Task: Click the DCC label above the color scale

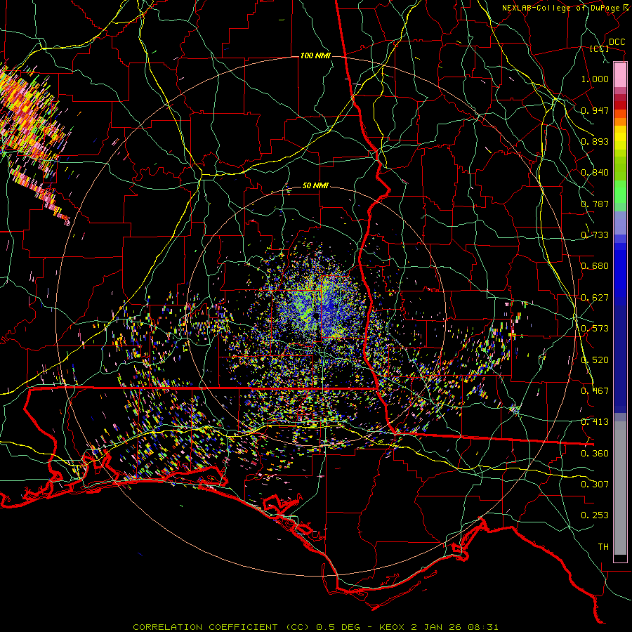Action: pos(617,42)
